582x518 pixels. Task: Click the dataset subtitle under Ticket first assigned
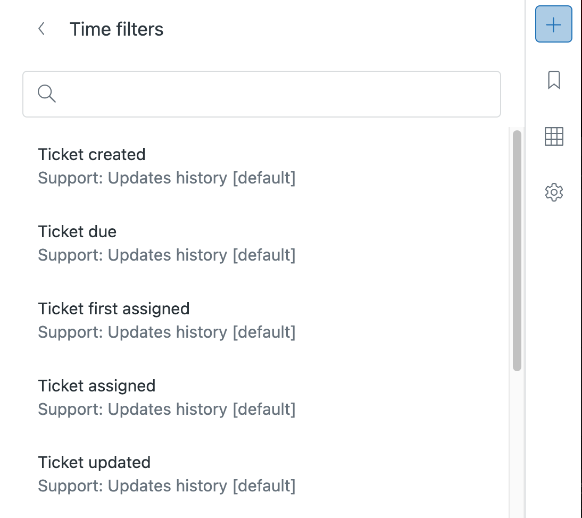pyautogui.click(x=167, y=332)
